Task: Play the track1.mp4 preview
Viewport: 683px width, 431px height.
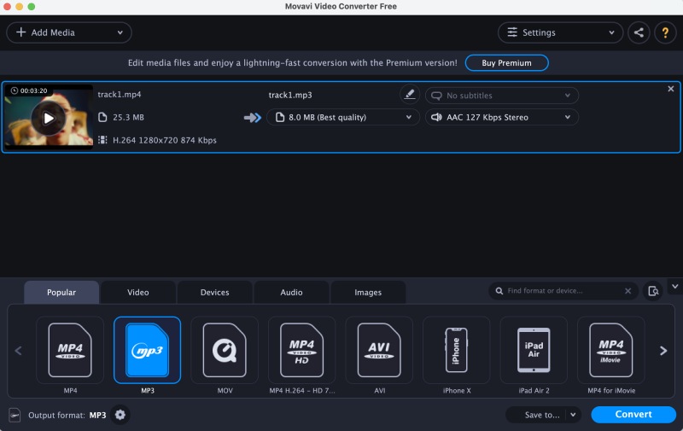Action: point(49,118)
